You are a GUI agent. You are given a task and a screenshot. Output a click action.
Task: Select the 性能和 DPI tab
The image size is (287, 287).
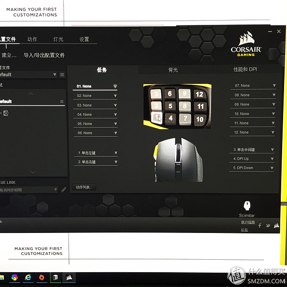[x=245, y=69]
